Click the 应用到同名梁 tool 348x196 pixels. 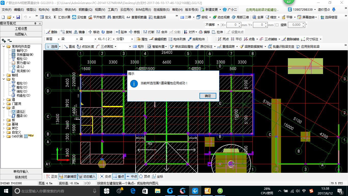(x=308, y=46)
